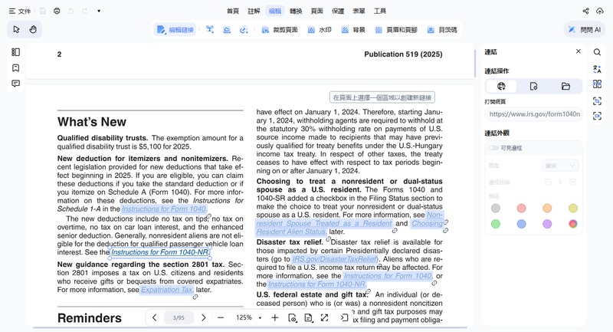
Task: Toggle the 可見邊框 visible border switch
Action: tap(493, 148)
